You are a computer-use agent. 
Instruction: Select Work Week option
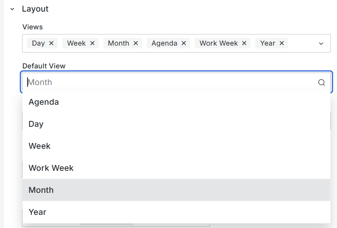(51, 168)
